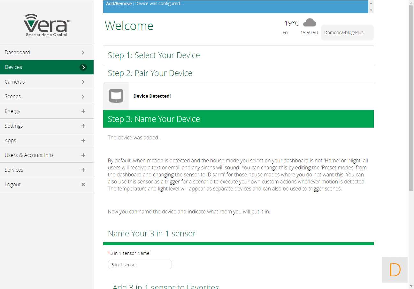Screen dimensions: 414x289
Task: Click the 3 in 1 sensor name field
Action: click(x=140, y=264)
